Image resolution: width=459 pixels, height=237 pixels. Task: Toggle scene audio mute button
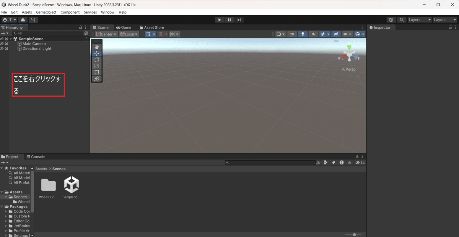tap(314, 34)
